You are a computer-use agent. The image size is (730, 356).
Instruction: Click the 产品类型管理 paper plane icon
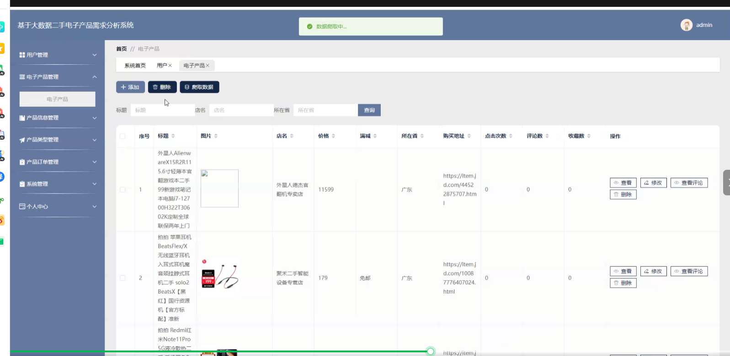coord(22,140)
